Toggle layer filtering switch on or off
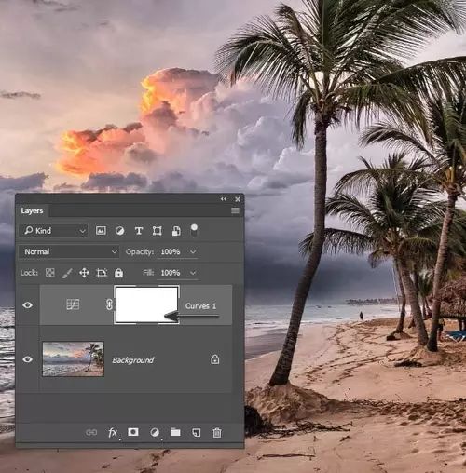The image size is (466, 473). (x=194, y=230)
